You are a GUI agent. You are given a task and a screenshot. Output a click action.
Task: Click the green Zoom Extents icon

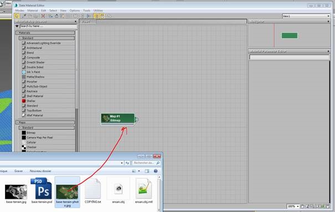(x=323, y=206)
